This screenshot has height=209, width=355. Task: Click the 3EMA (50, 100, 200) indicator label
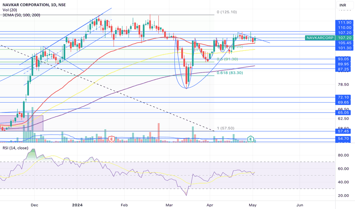pos(21,15)
